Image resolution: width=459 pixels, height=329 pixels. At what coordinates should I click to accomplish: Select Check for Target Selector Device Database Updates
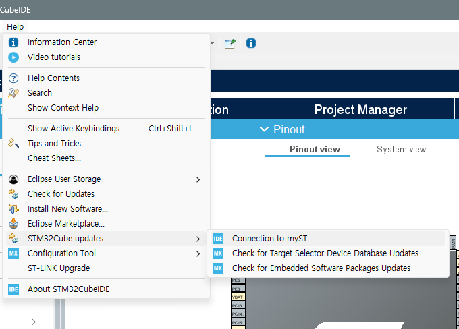(x=328, y=253)
